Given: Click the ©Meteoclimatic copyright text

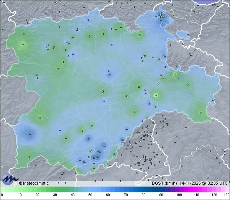Looking at the screenshot, I should click(x=34, y=183).
